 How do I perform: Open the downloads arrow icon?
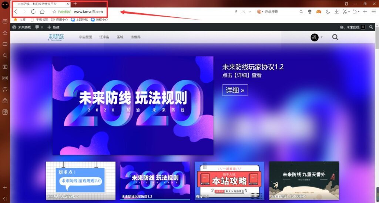pos(336,11)
